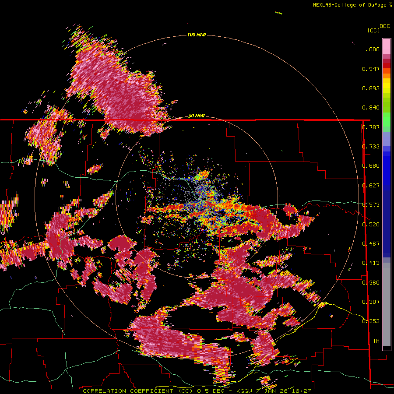The height and width of the screenshot is (394, 394).
Task: Click the 0.573 scale value
Action: tap(371, 205)
